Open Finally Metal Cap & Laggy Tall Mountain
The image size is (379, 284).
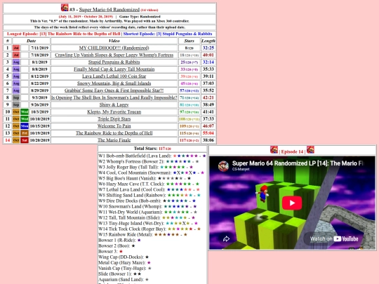(x=114, y=69)
